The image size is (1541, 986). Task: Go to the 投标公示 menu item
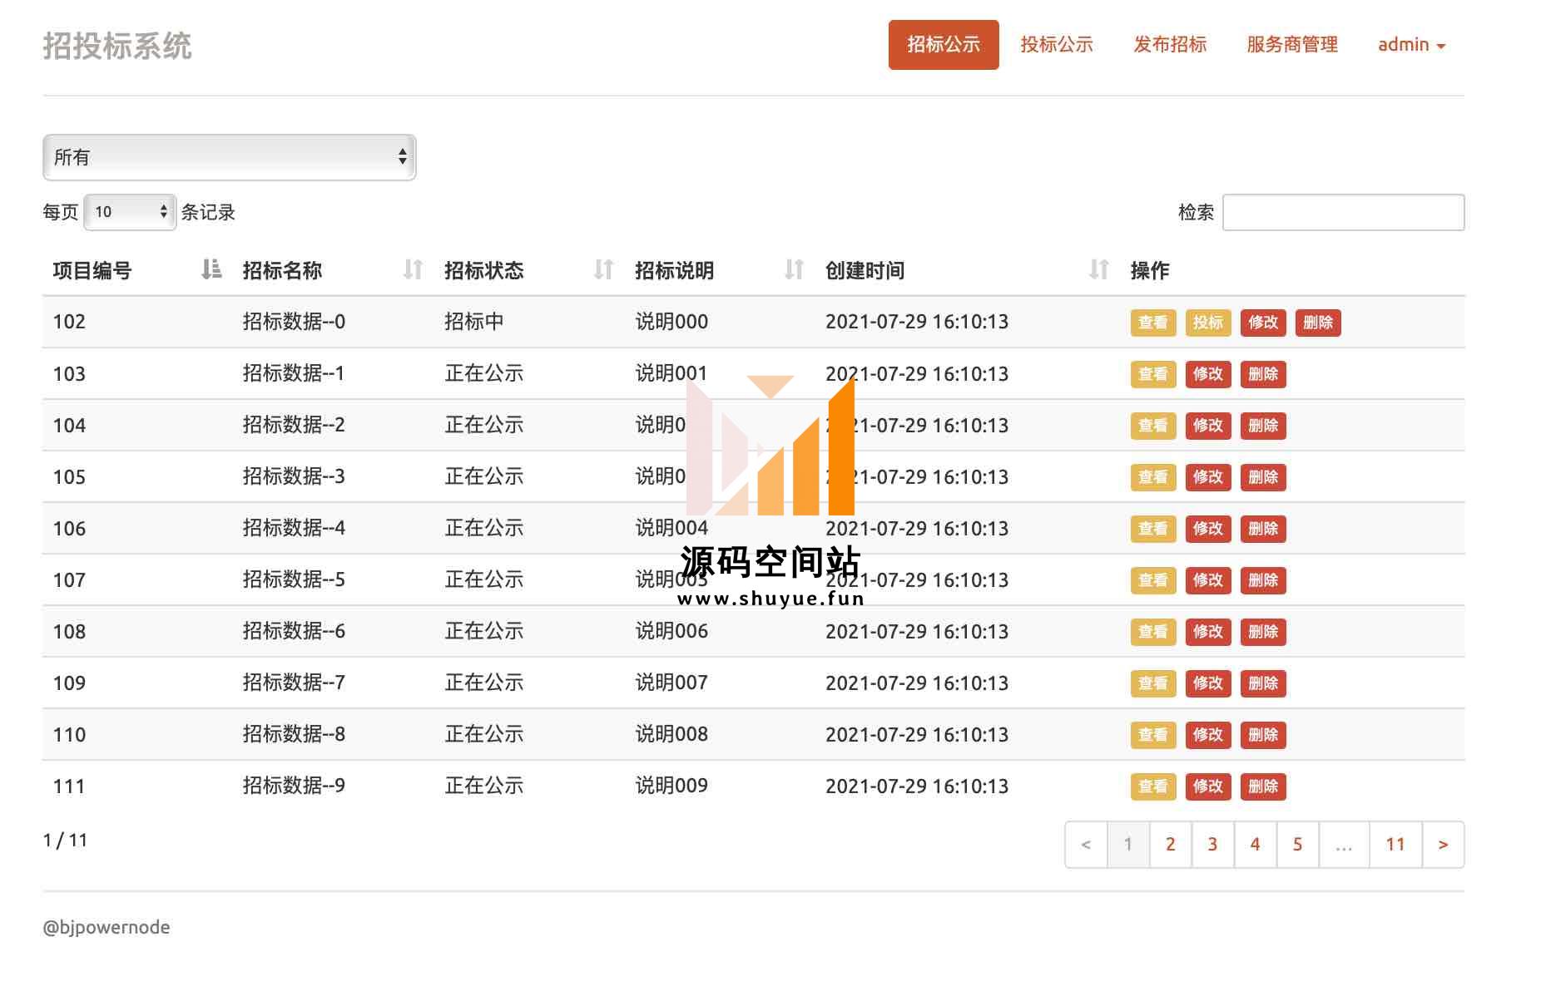click(1057, 45)
